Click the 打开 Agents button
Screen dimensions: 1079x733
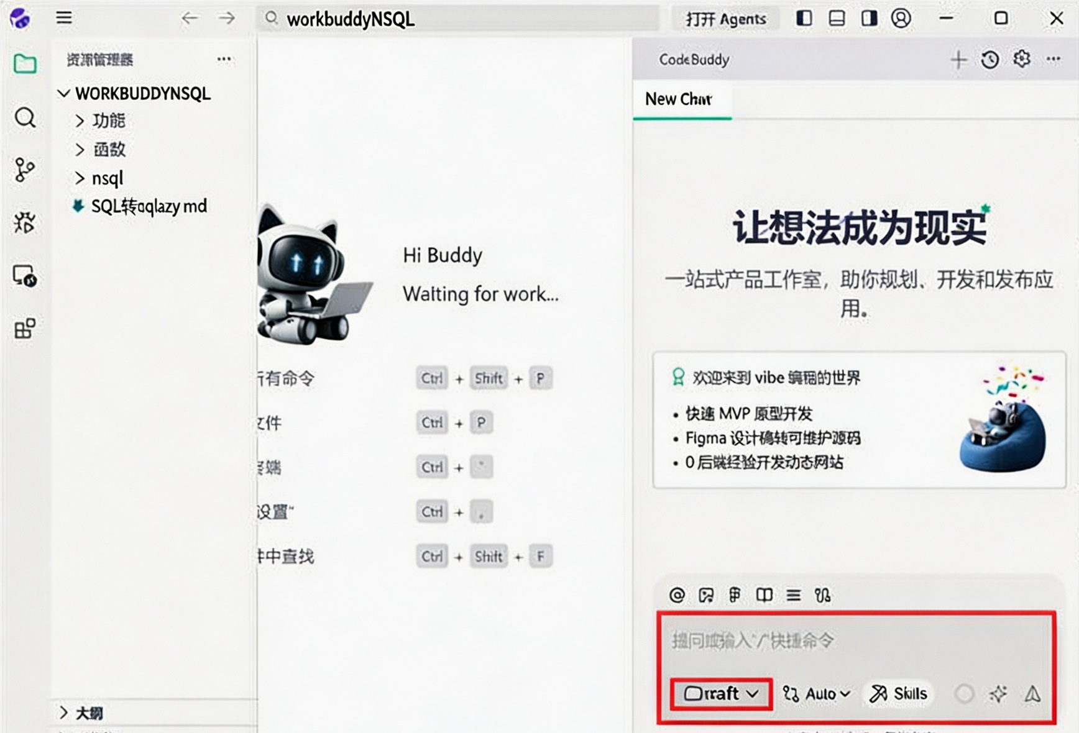tap(726, 19)
